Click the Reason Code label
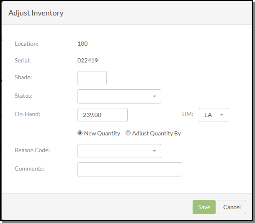The width and height of the screenshot is (255, 223). pyautogui.click(x=32, y=150)
